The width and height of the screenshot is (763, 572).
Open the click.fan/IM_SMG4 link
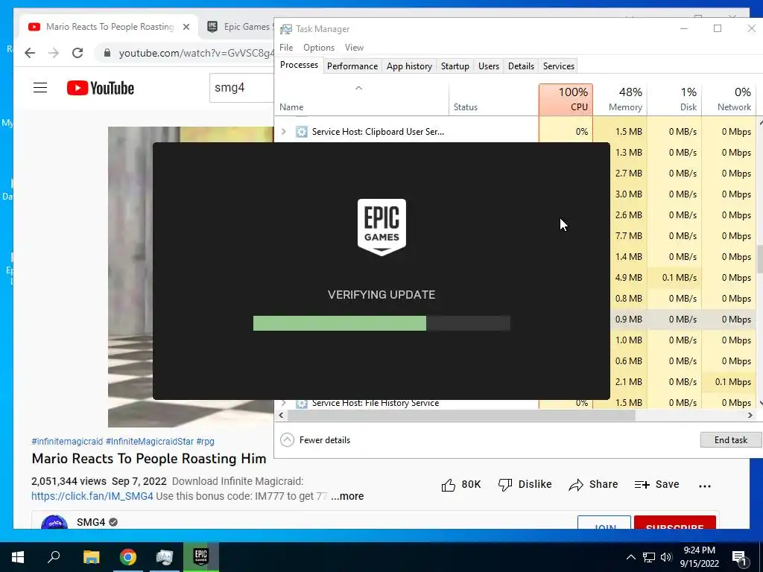click(92, 496)
